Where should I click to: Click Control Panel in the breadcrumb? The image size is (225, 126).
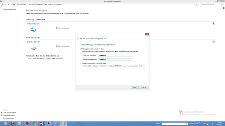point(21,5)
